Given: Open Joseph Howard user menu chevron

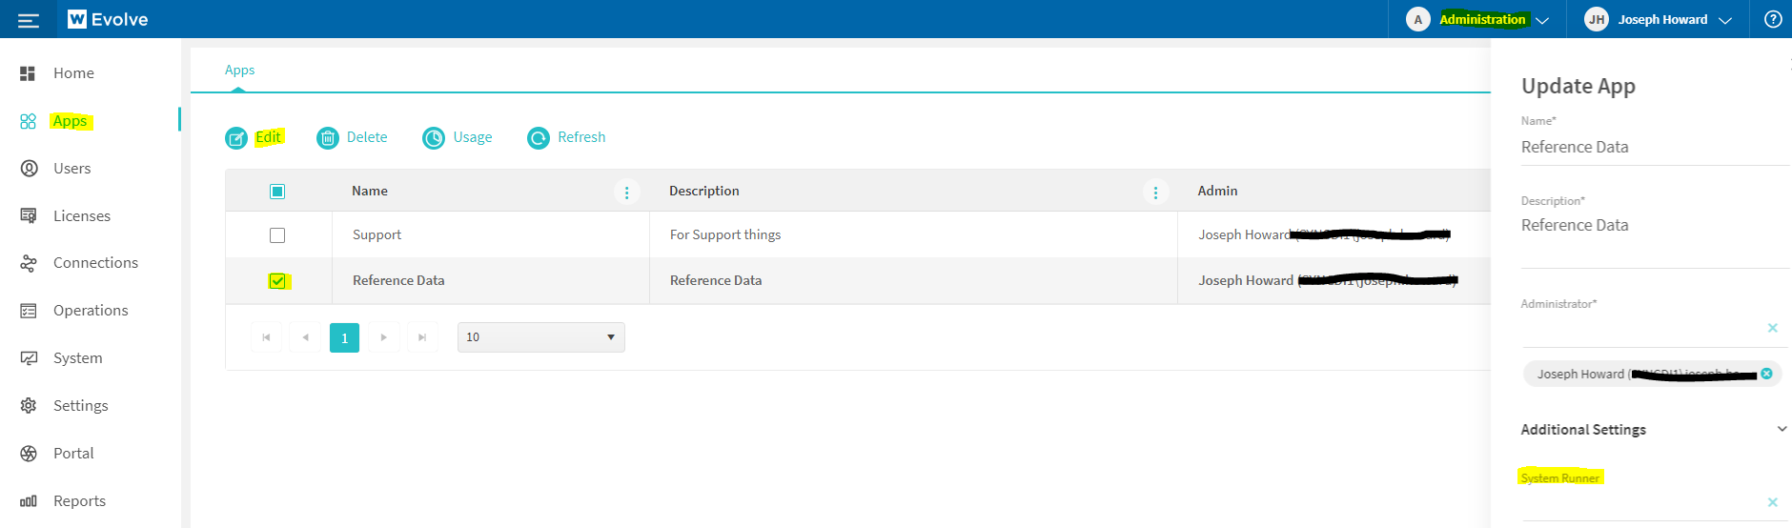Looking at the screenshot, I should [1725, 20].
